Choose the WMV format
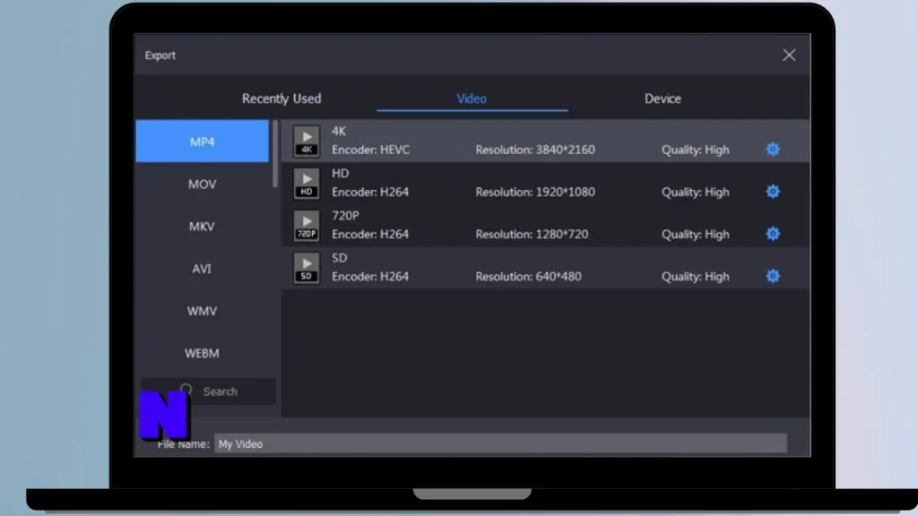 (x=202, y=311)
